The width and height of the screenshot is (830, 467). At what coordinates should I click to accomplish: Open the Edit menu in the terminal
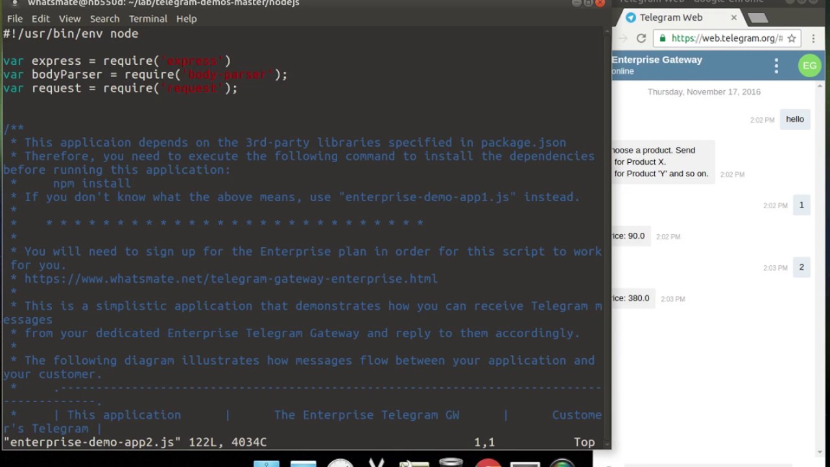point(40,19)
